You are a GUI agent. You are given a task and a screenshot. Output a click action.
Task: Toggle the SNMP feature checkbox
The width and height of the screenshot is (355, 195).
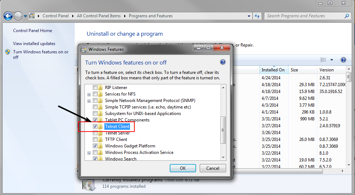click(95, 101)
